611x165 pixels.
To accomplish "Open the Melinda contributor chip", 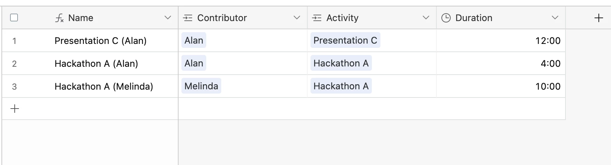I will pos(201,86).
